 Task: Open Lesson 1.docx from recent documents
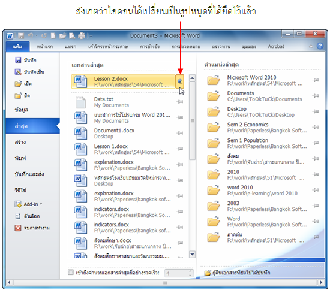pyautogui.click(x=124, y=149)
